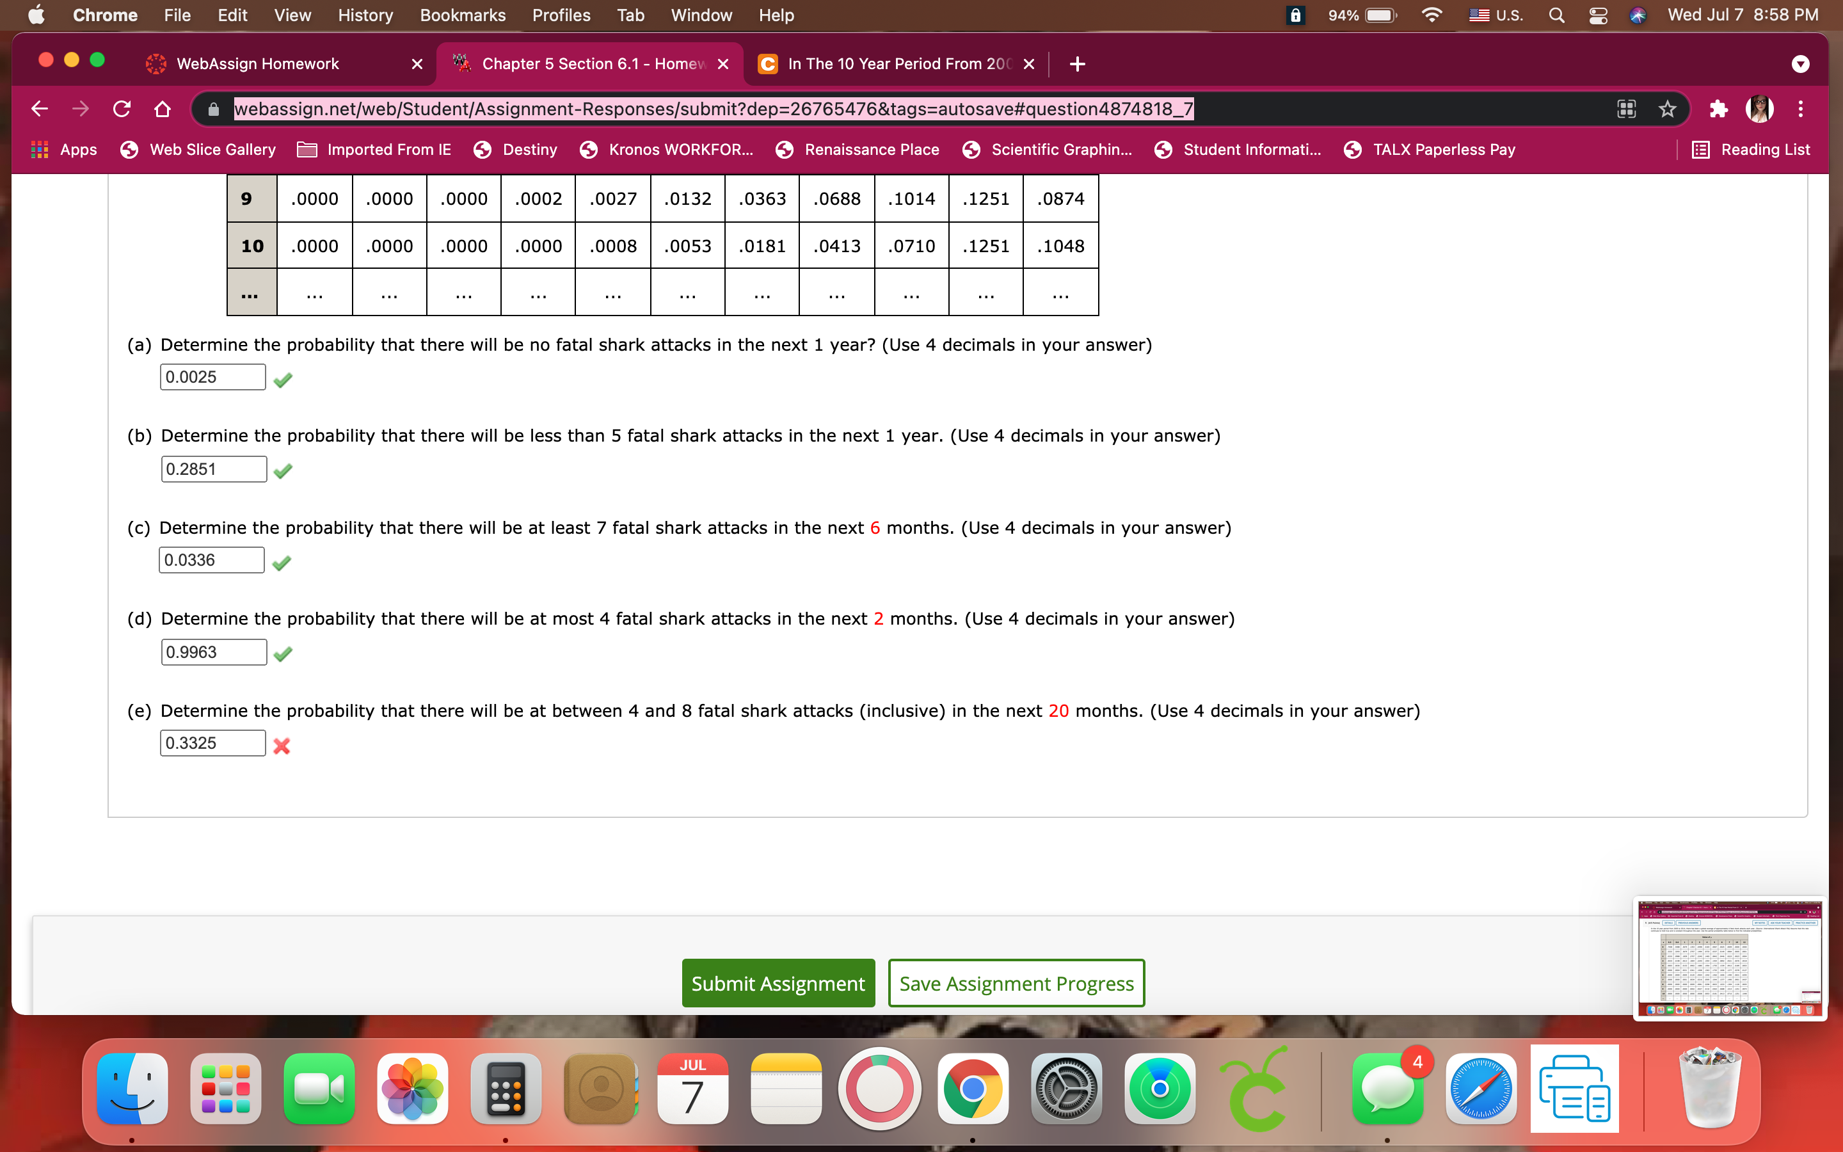Click the Chrome reload page icon
Image resolution: width=1843 pixels, height=1152 pixels.
pos(122,109)
